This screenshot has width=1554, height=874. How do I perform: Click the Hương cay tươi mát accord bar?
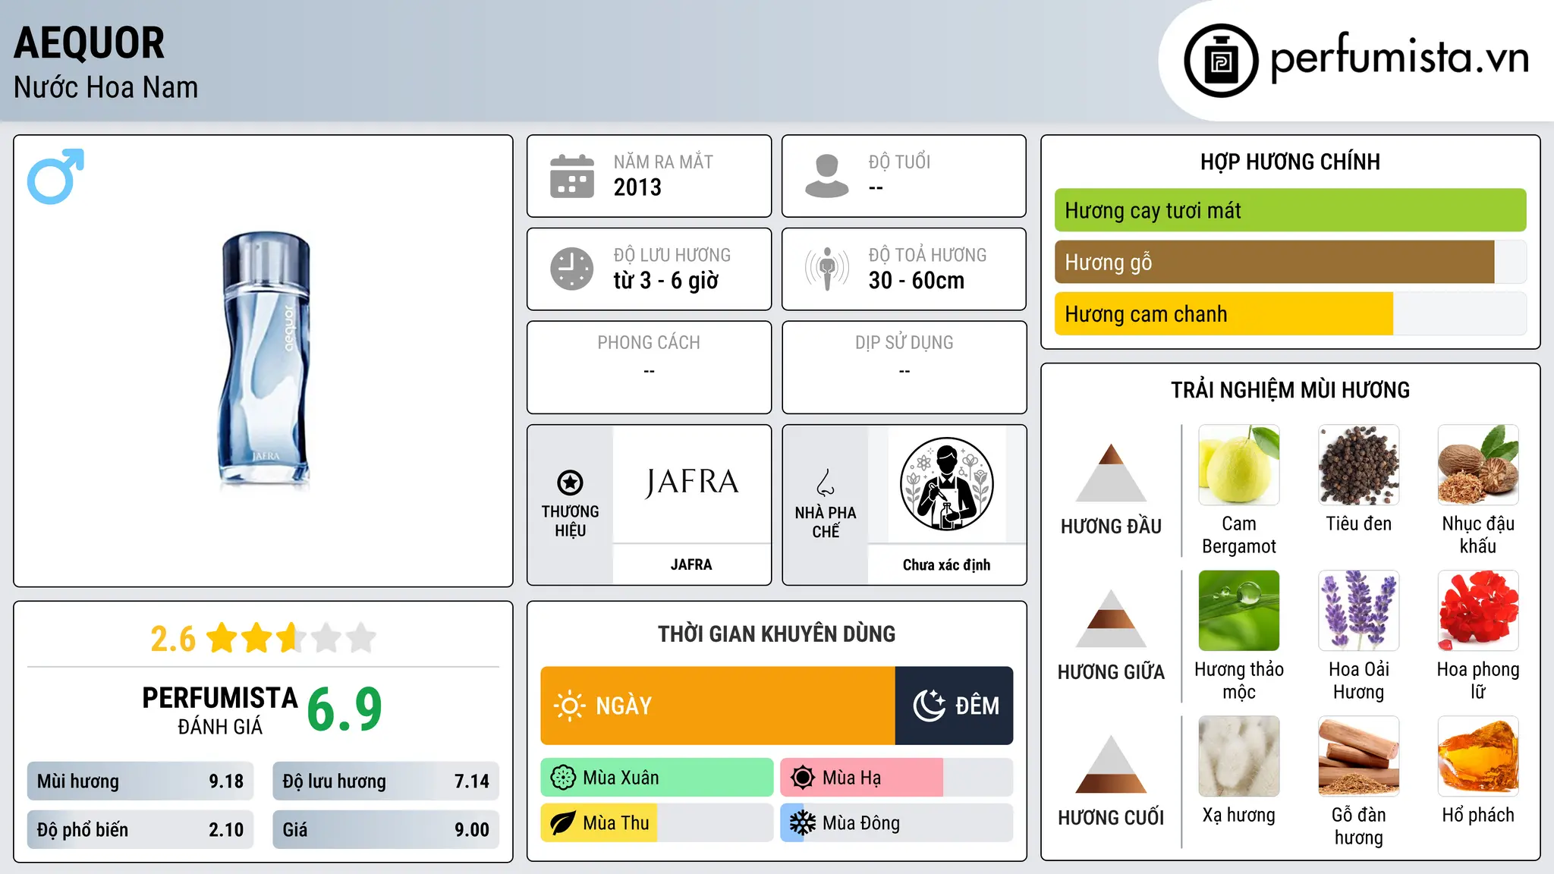click(x=1290, y=210)
